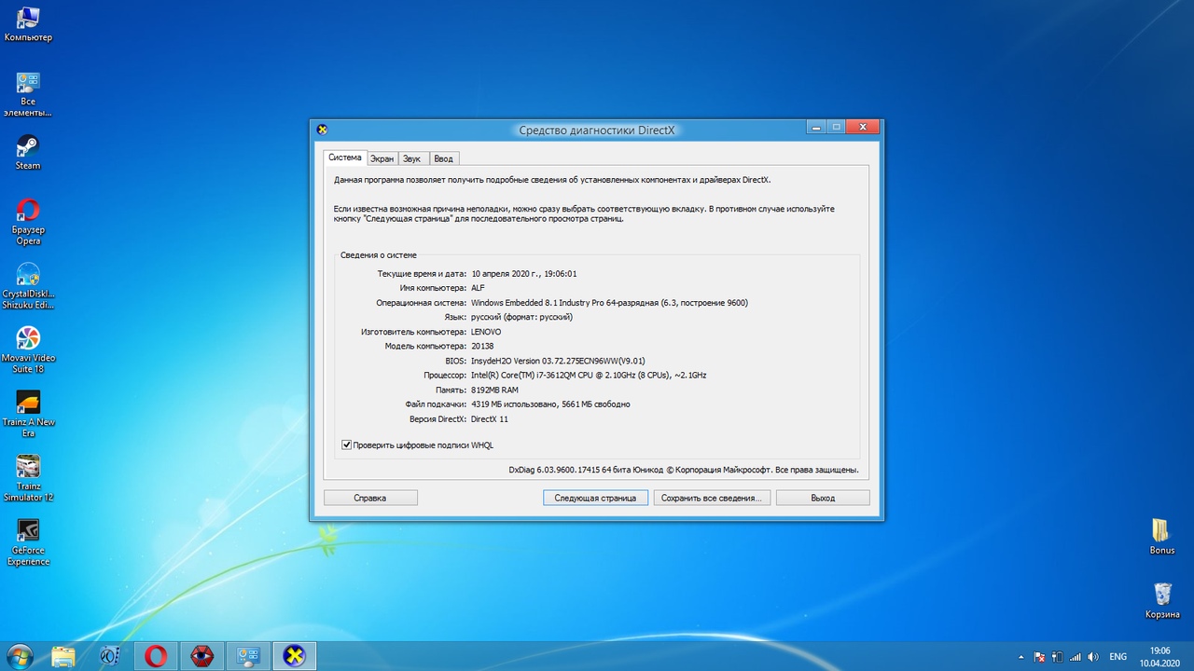Uncheck the WHQL digital signatures checkbox
Viewport: 1194px width, 671px height.
[x=347, y=445]
